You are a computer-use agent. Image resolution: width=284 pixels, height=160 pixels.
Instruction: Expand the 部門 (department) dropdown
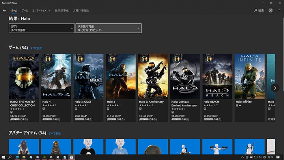pyautogui.click(x=41, y=28)
